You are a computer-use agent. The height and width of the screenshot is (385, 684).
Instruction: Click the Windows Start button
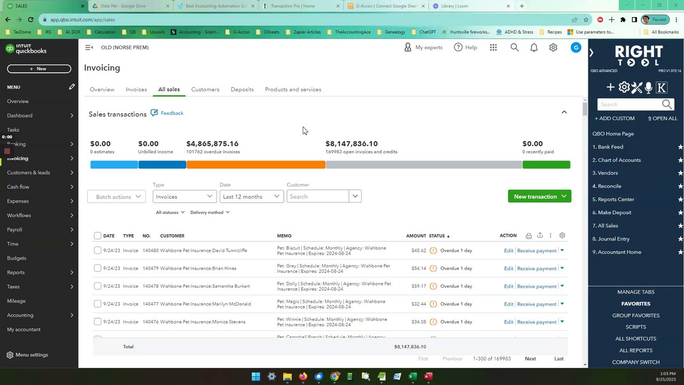pos(256,376)
